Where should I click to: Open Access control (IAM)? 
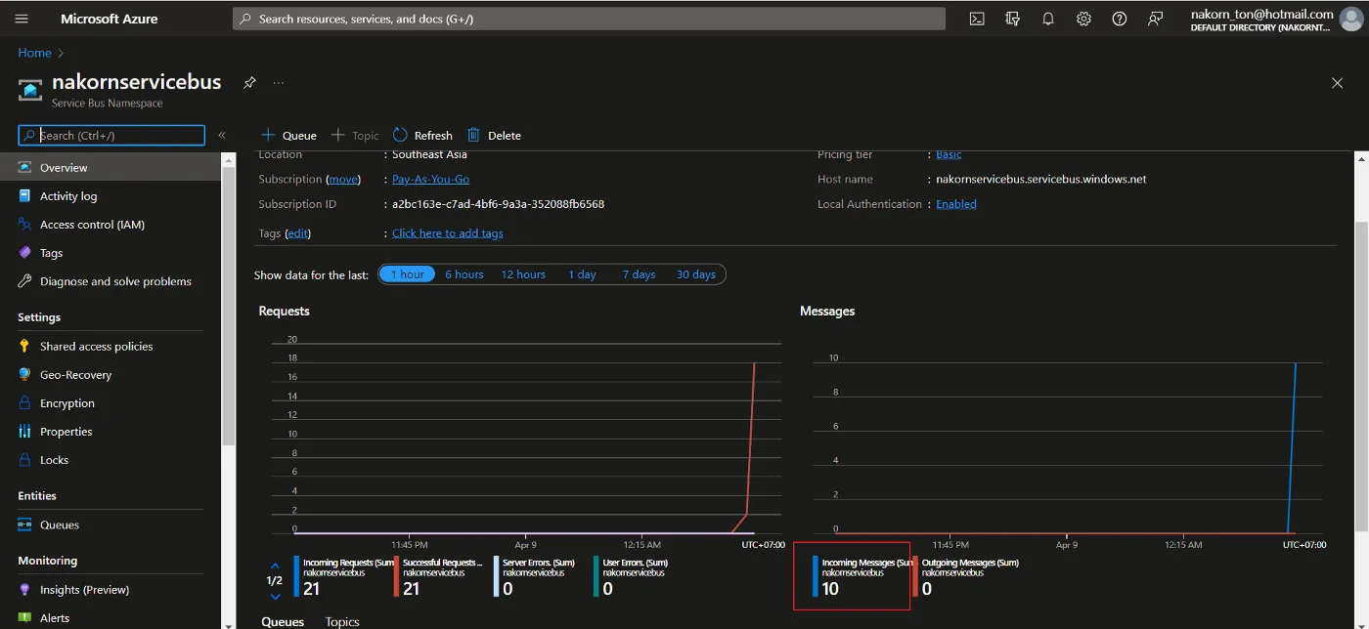click(92, 225)
